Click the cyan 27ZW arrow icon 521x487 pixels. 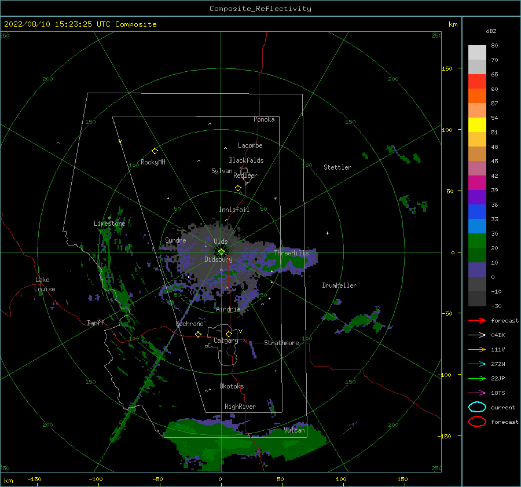tap(477, 364)
